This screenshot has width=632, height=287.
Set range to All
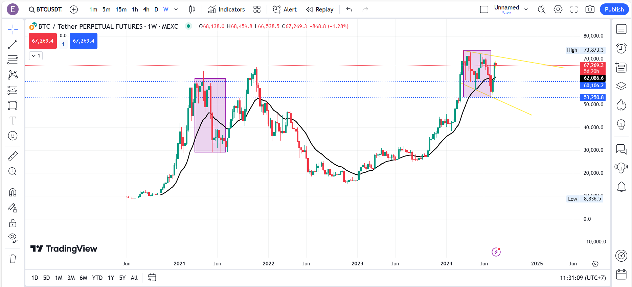(134, 278)
